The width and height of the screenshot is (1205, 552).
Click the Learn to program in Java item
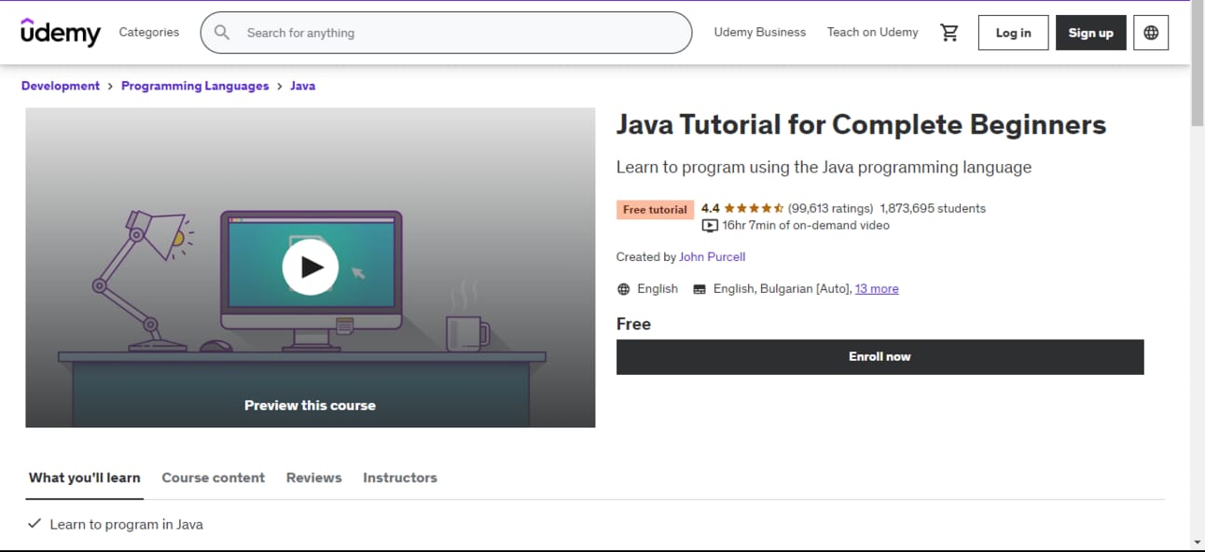(x=126, y=525)
